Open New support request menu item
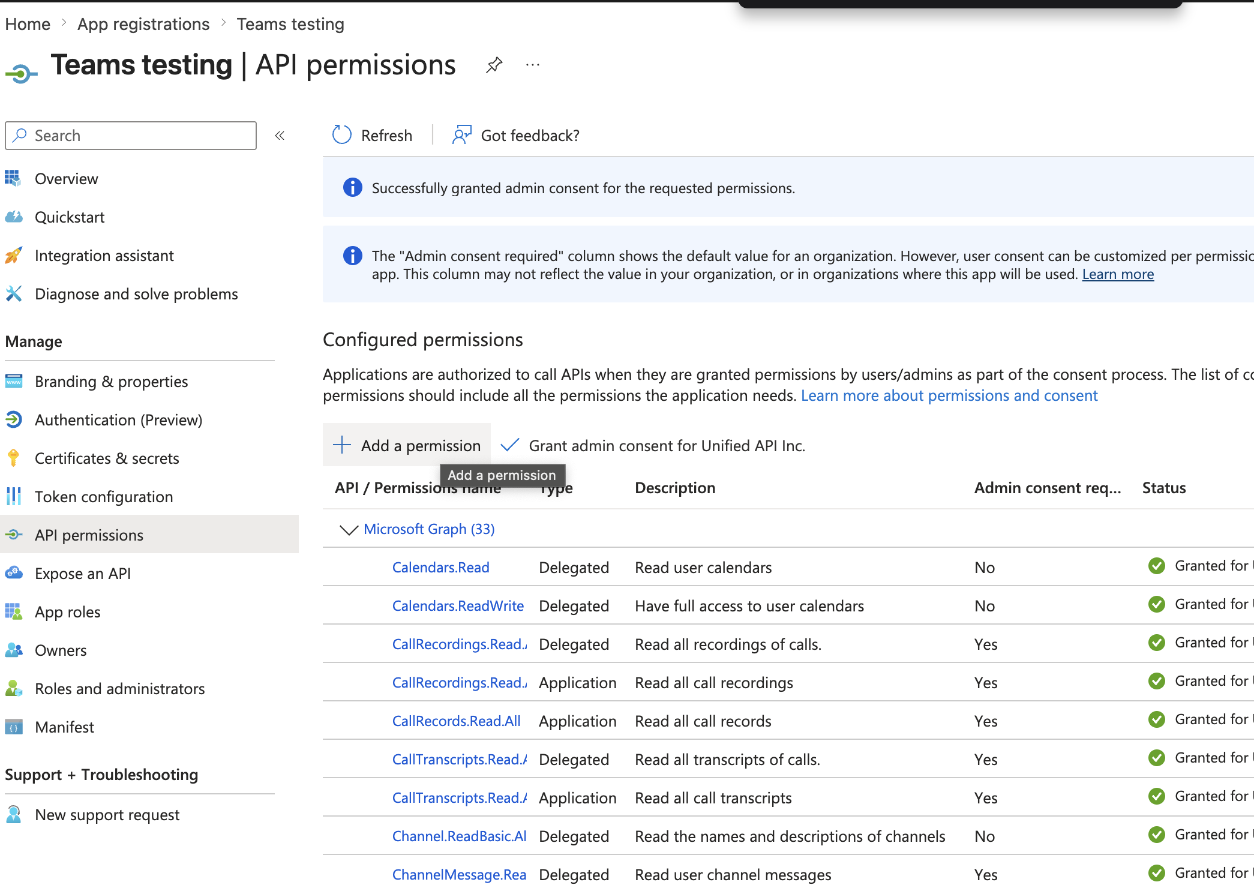Viewport: 1254px width, 888px height. (107, 815)
